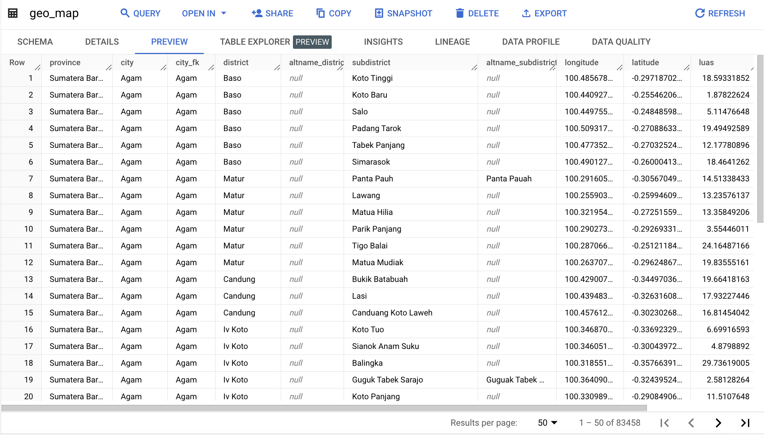Click the vertical scrollbar on the right
The width and height of the screenshot is (764, 435).
tap(760, 139)
